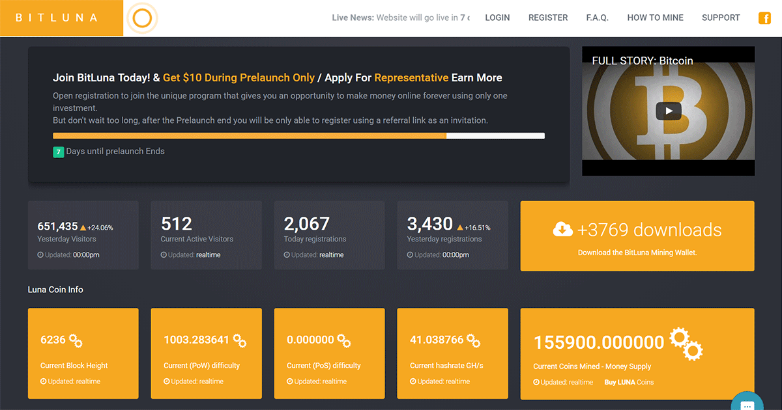Viewport: 782px width, 410px height.
Task: Open the F.A.Q. page
Action: 597,18
